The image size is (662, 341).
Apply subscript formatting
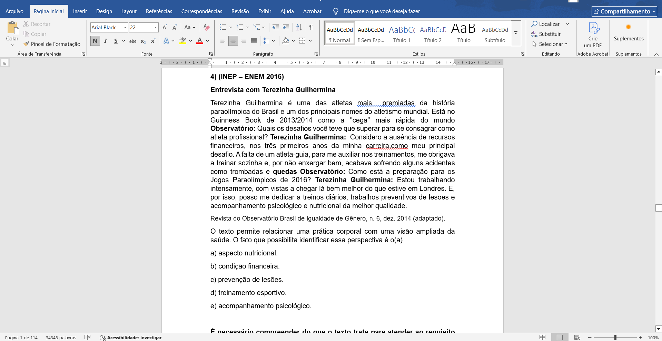point(143,41)
